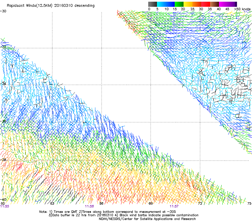The image size is (252, 221).
Task: Click the longitude axis label "75"
Action: 249,204
